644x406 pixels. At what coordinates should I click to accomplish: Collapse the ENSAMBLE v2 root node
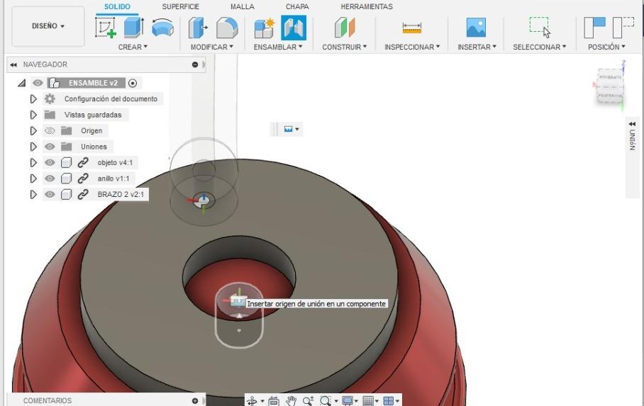pos(22,84)
